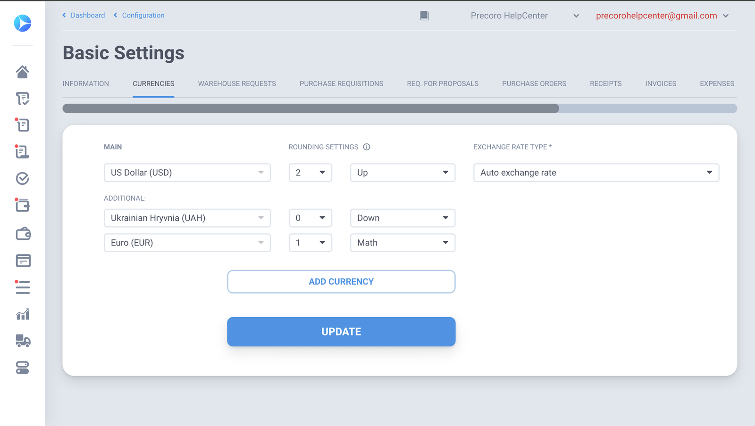Open the delivery truck sidebar icon

(23, 341)
